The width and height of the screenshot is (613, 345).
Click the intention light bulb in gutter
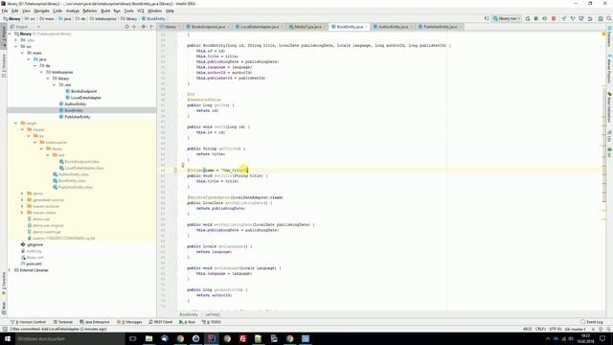click(x=183, y=165)
